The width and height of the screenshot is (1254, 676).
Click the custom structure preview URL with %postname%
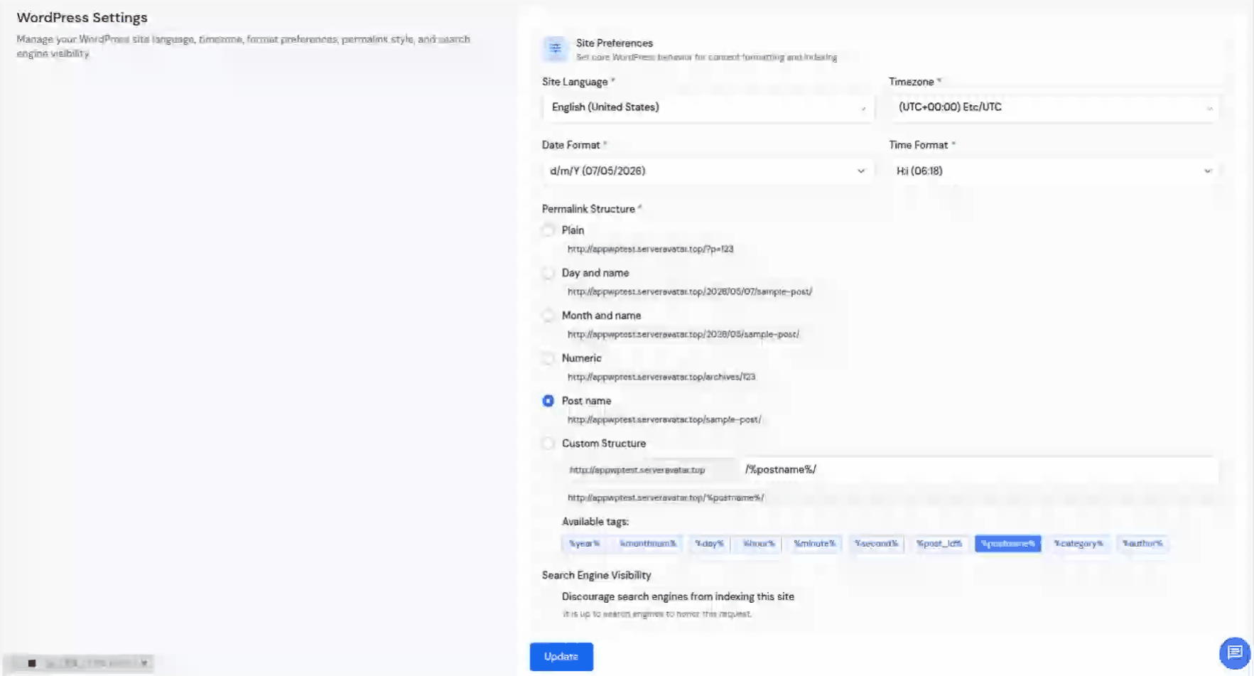tap(666, 498)
